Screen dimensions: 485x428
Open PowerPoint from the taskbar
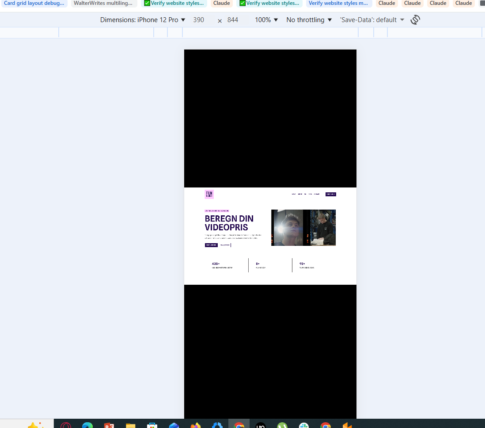109,425
